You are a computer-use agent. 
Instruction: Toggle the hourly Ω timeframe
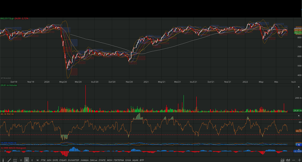pyautogui.click(x=21, y=160)
